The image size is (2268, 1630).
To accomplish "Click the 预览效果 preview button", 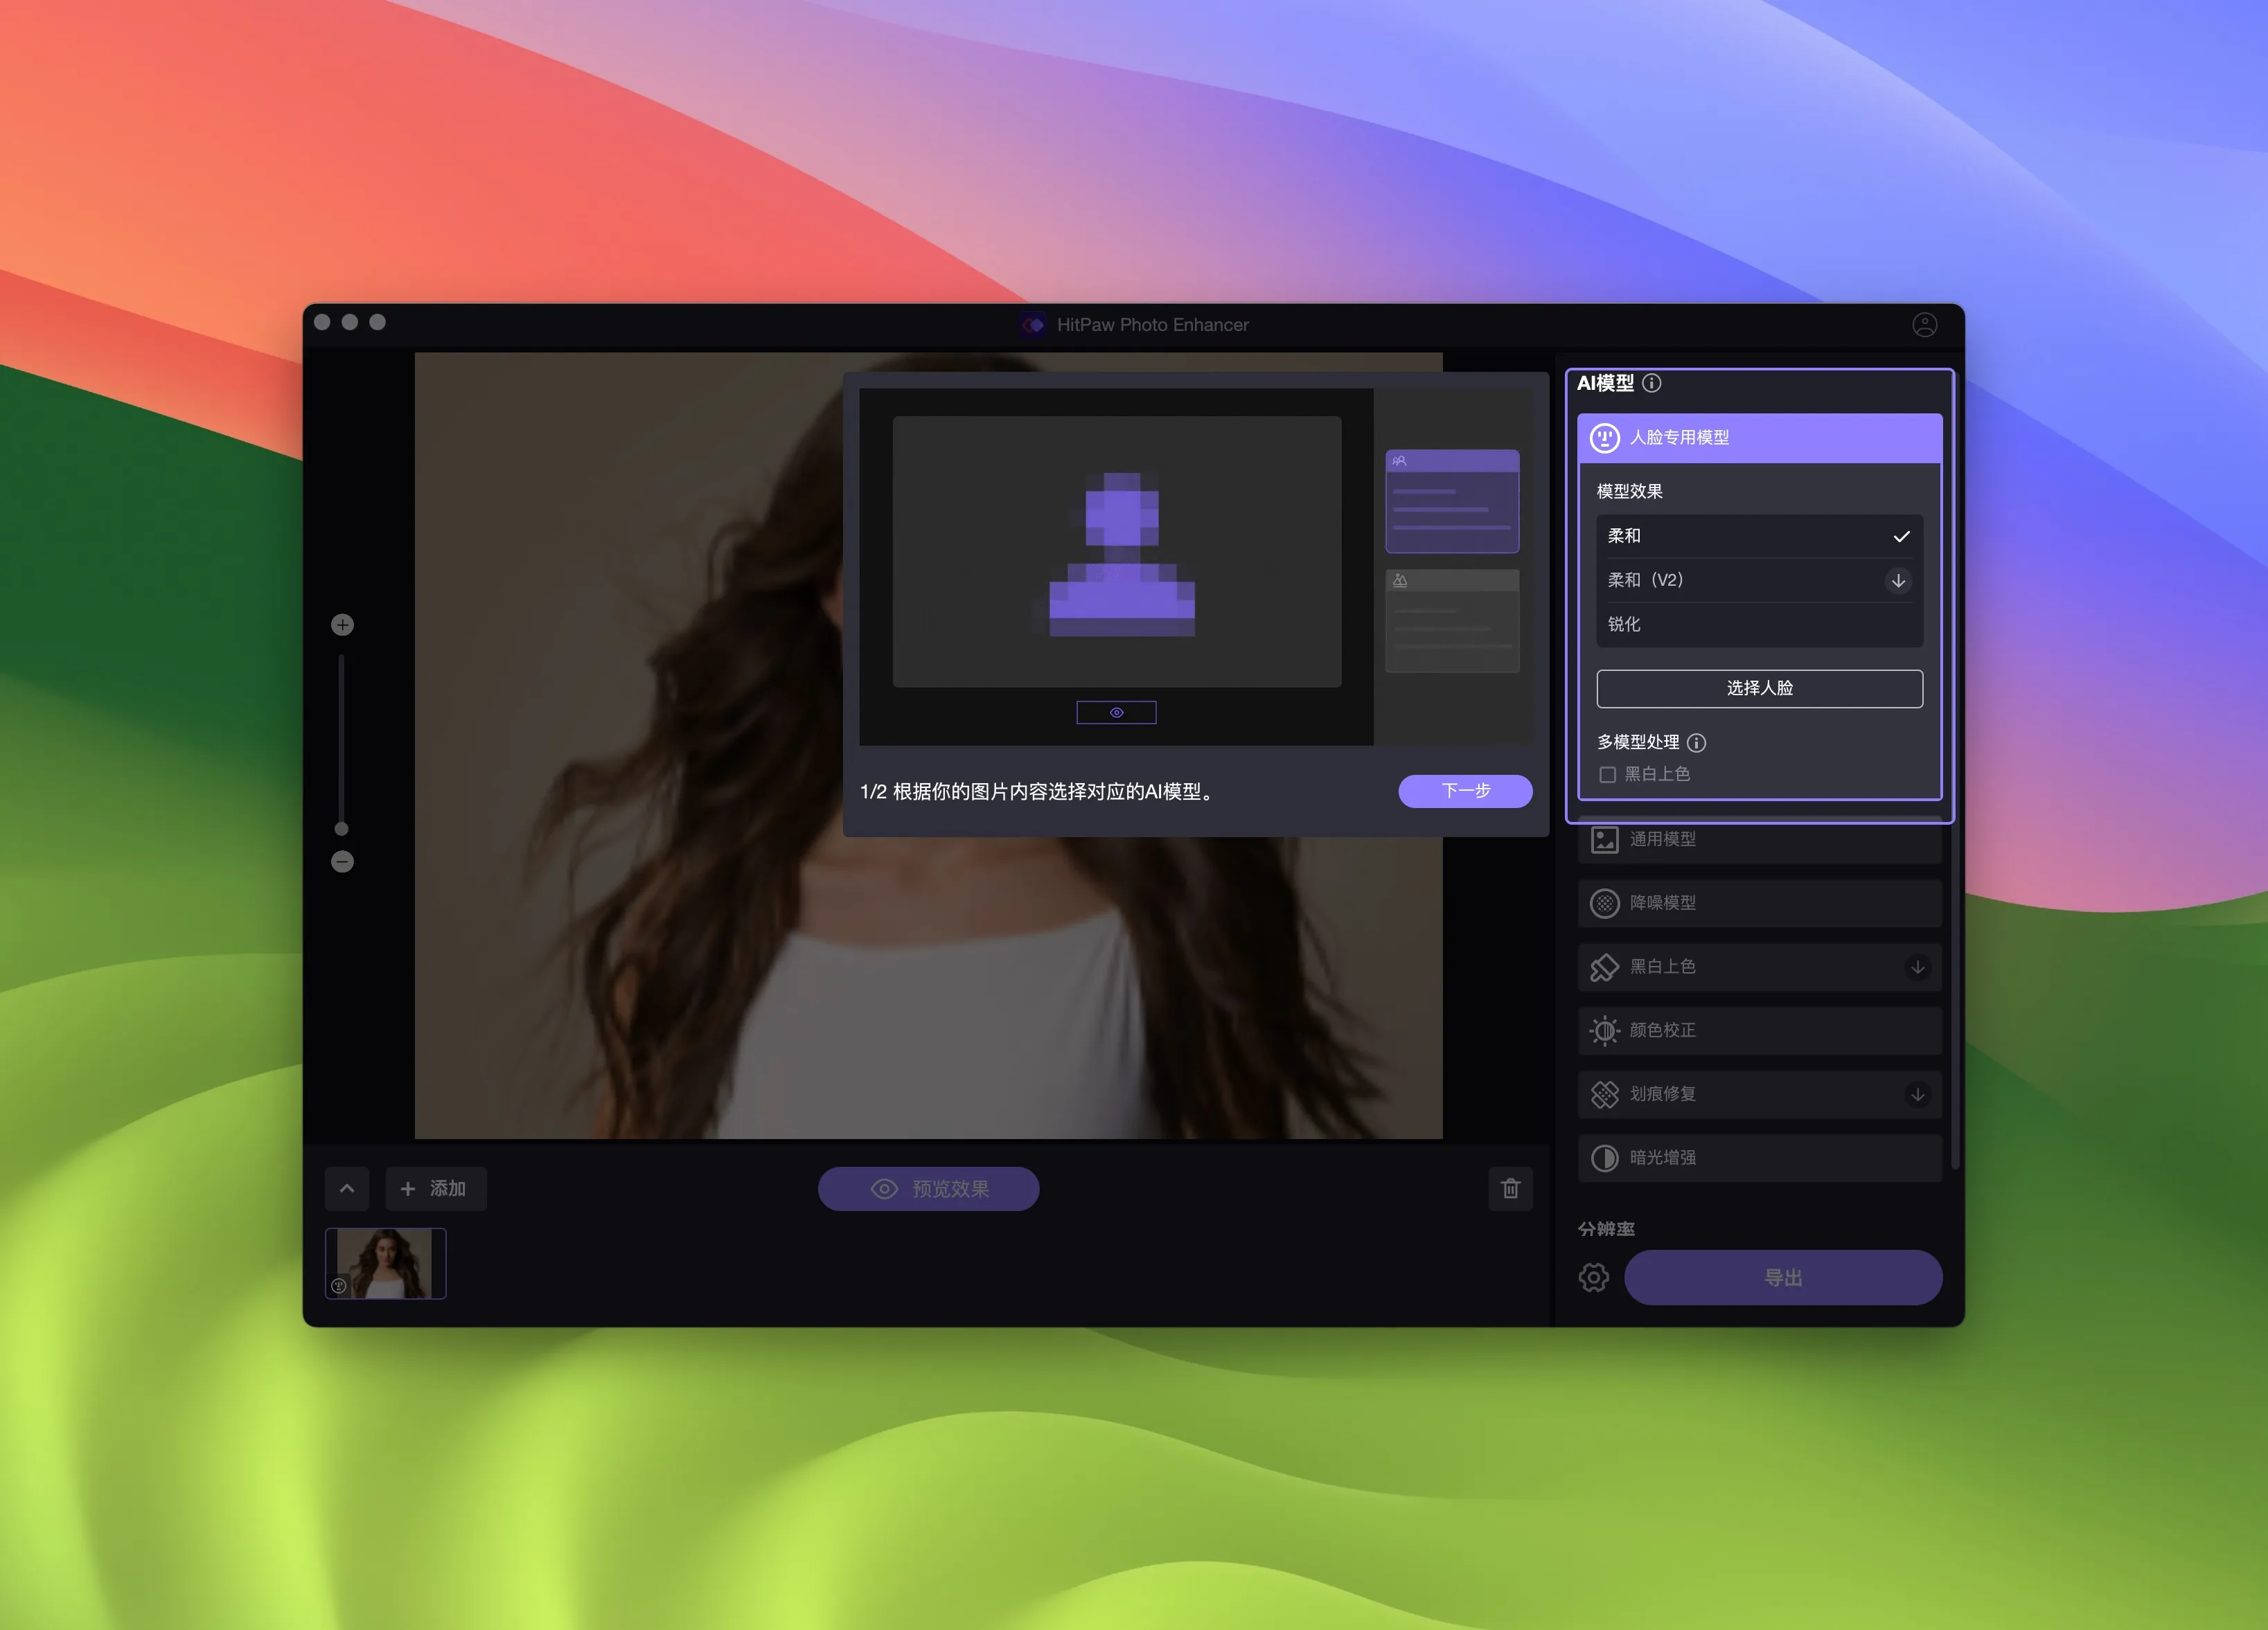I will pyautogui.click(x=928, y=1188).
